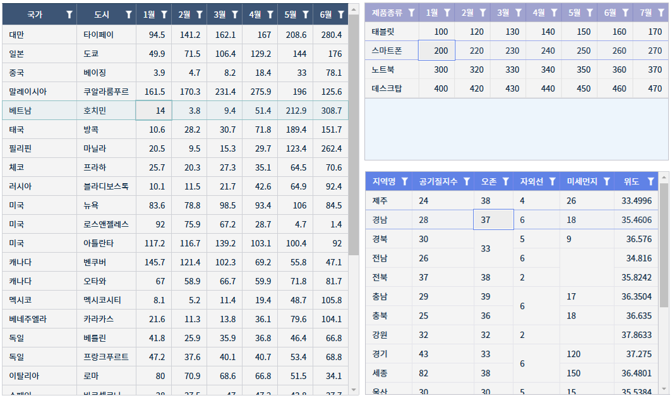The width and height of the screenshot is (672, 398).
Task: Select the 제주 region cell
Action: tap(388, 201)
